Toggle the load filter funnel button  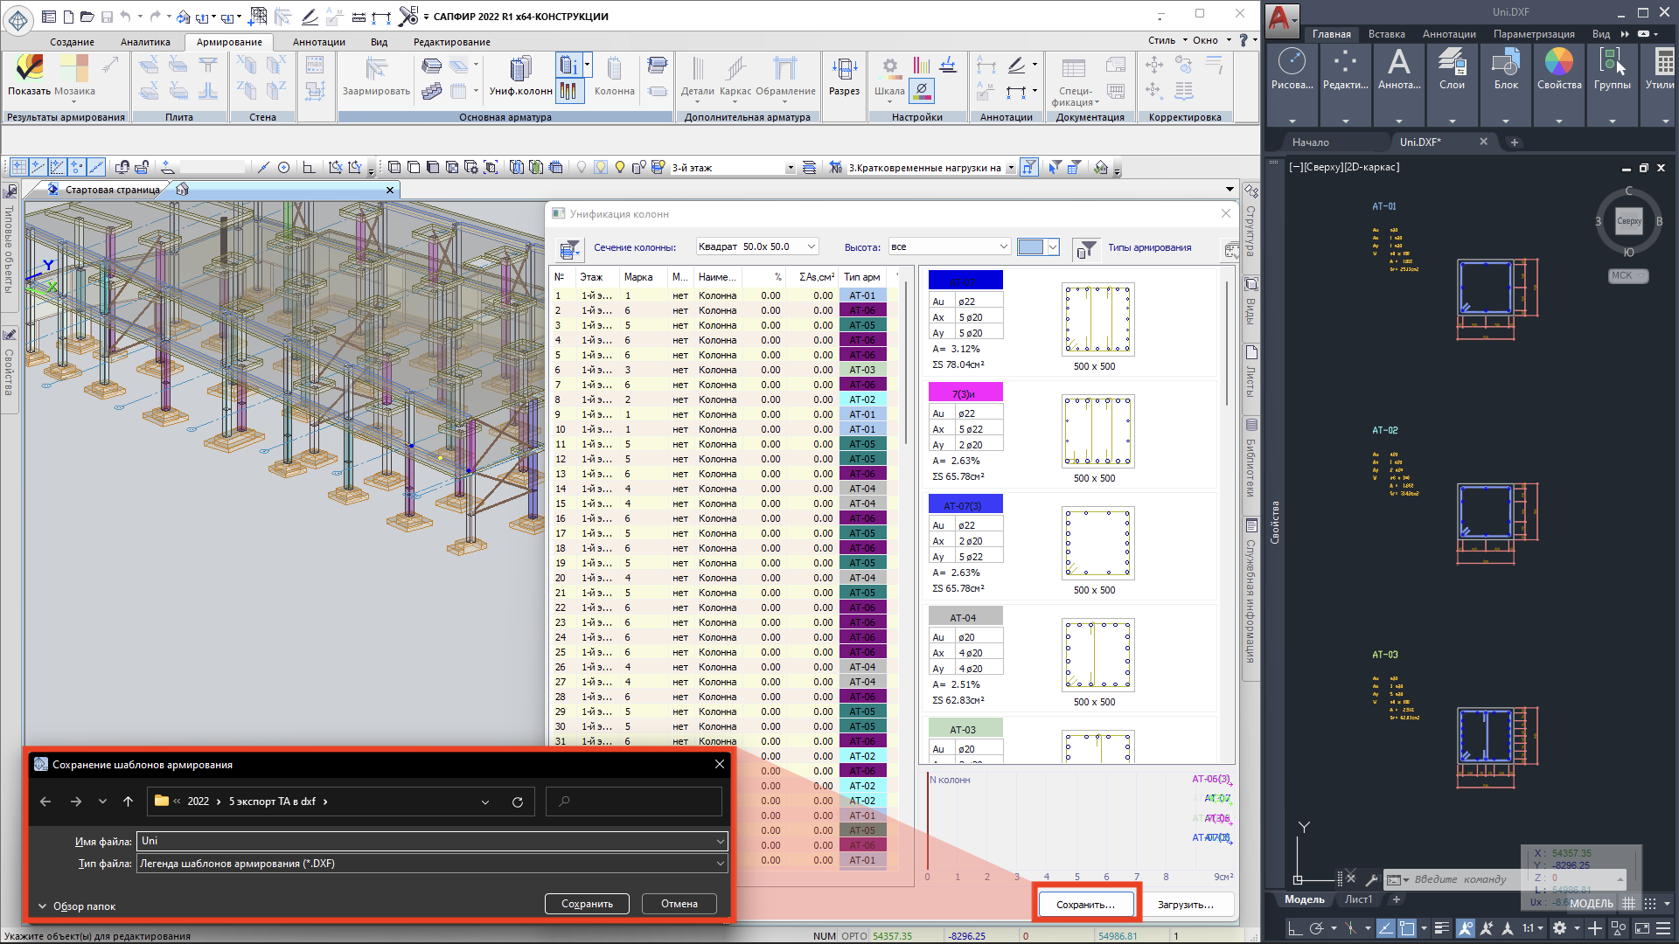coord(1029,167)
